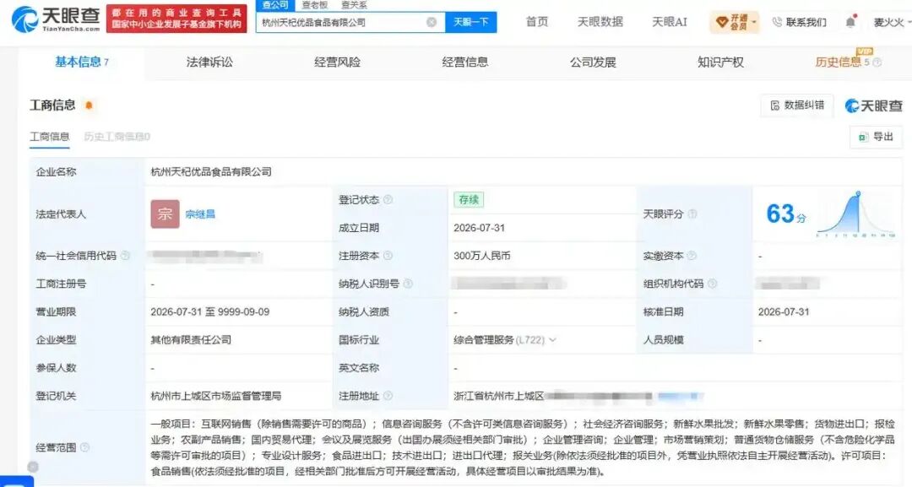Select the 历史工商信息 sub-tab
The width and height of the screenshot is (912, 487).
tap(117, 137)
